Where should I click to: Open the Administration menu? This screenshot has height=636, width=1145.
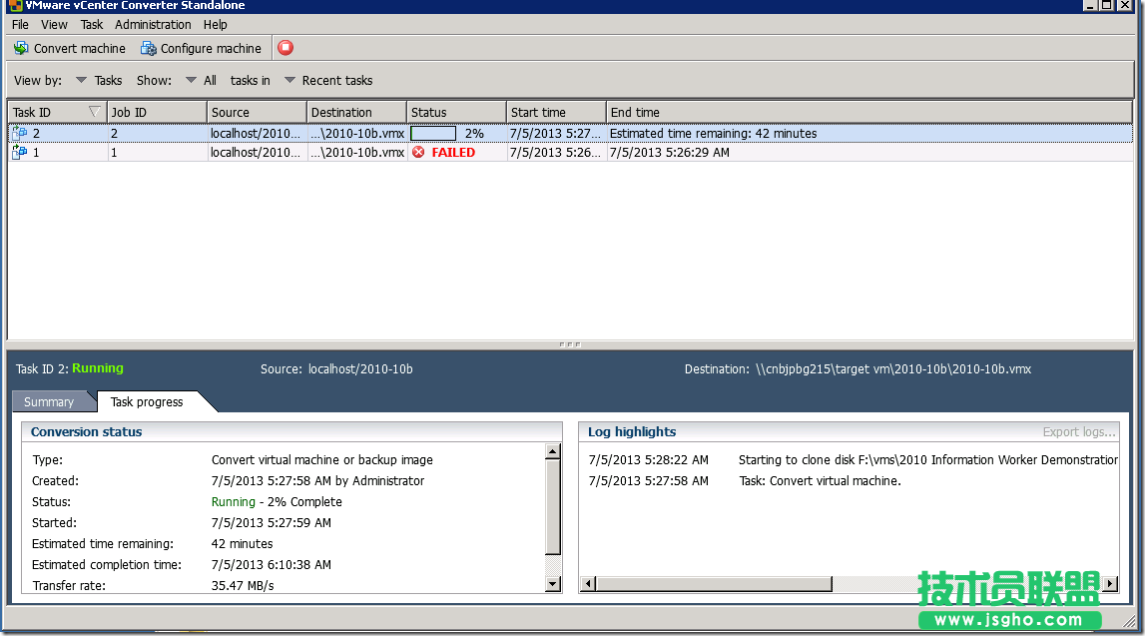(x=153, y=24)
